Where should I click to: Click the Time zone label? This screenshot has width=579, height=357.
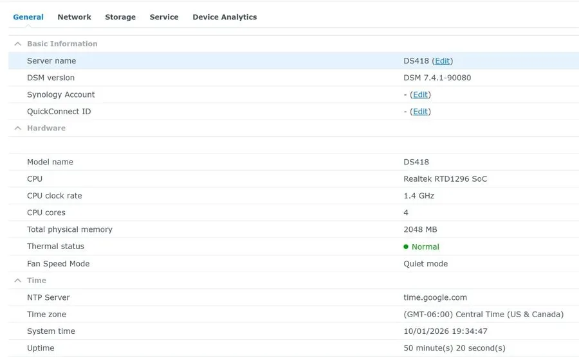46,315
